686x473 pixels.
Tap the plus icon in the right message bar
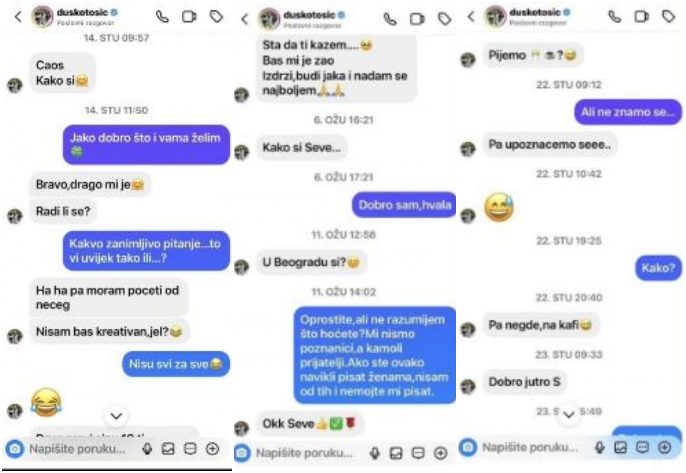pos(665,447)
